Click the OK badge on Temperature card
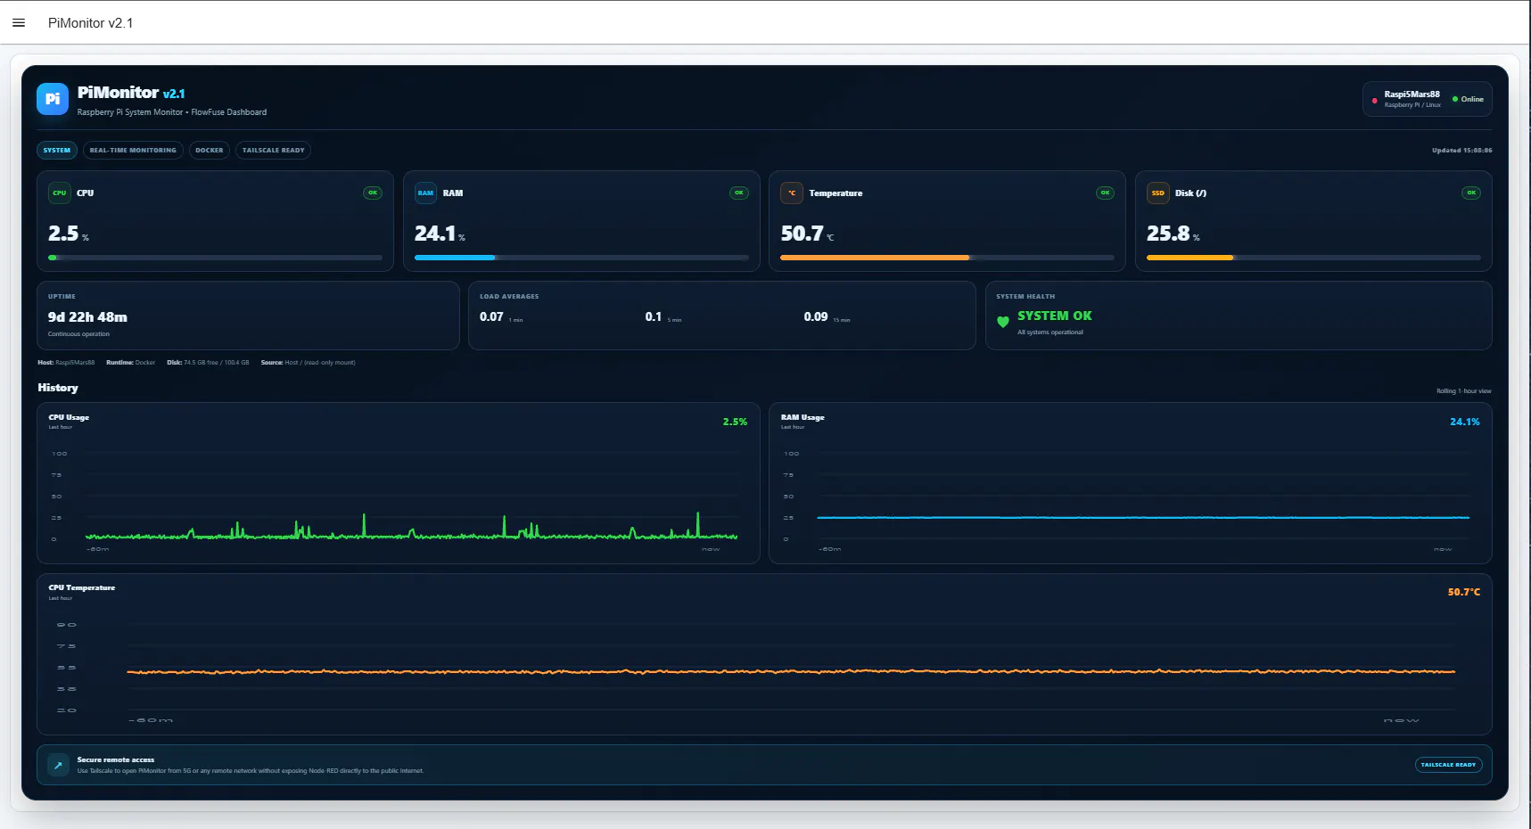This screenshot has width=1531, height=829. pos(1105,193)
